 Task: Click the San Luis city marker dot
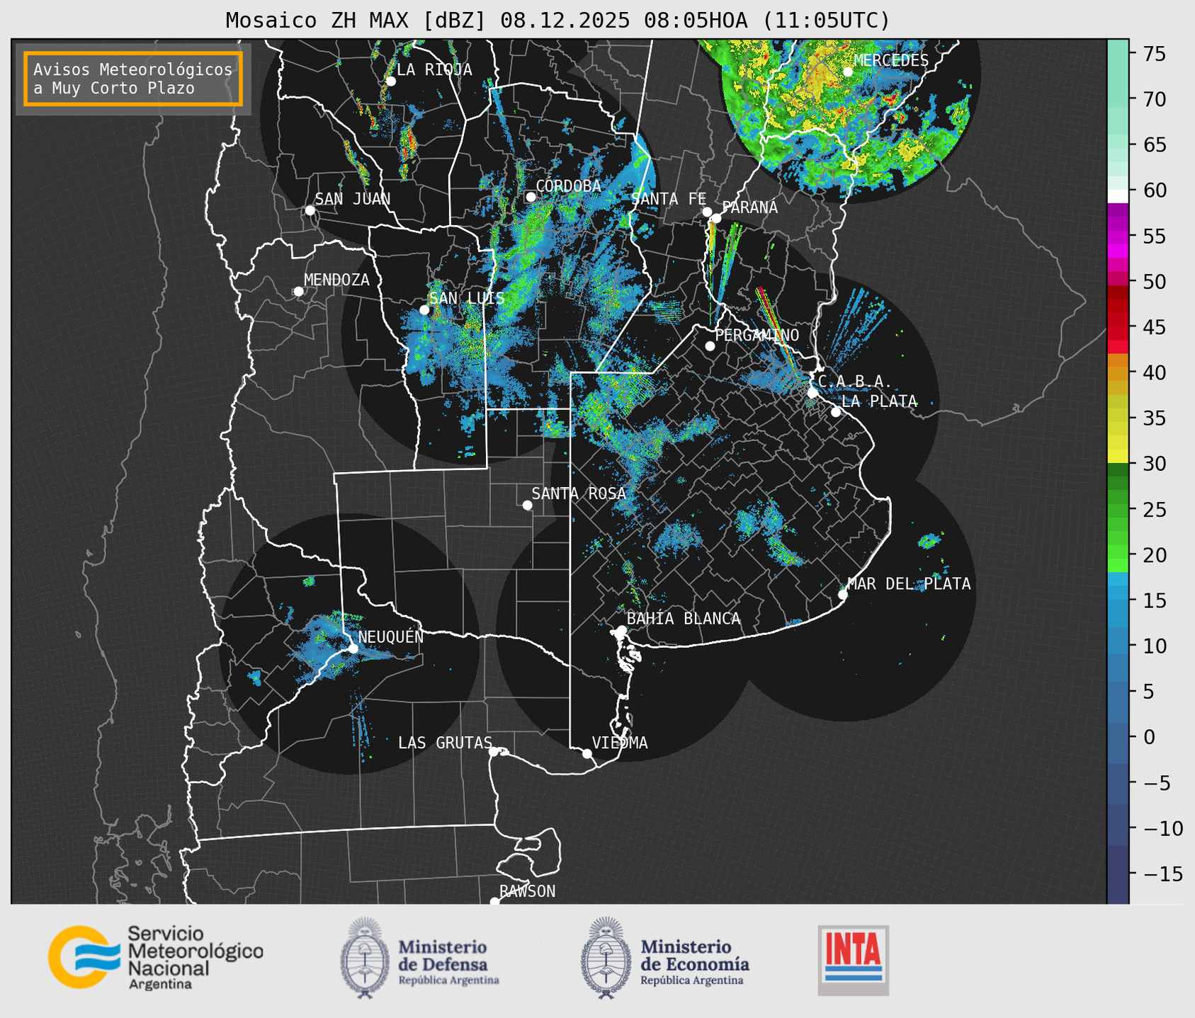pyautogui.click(x=424, y=310)
